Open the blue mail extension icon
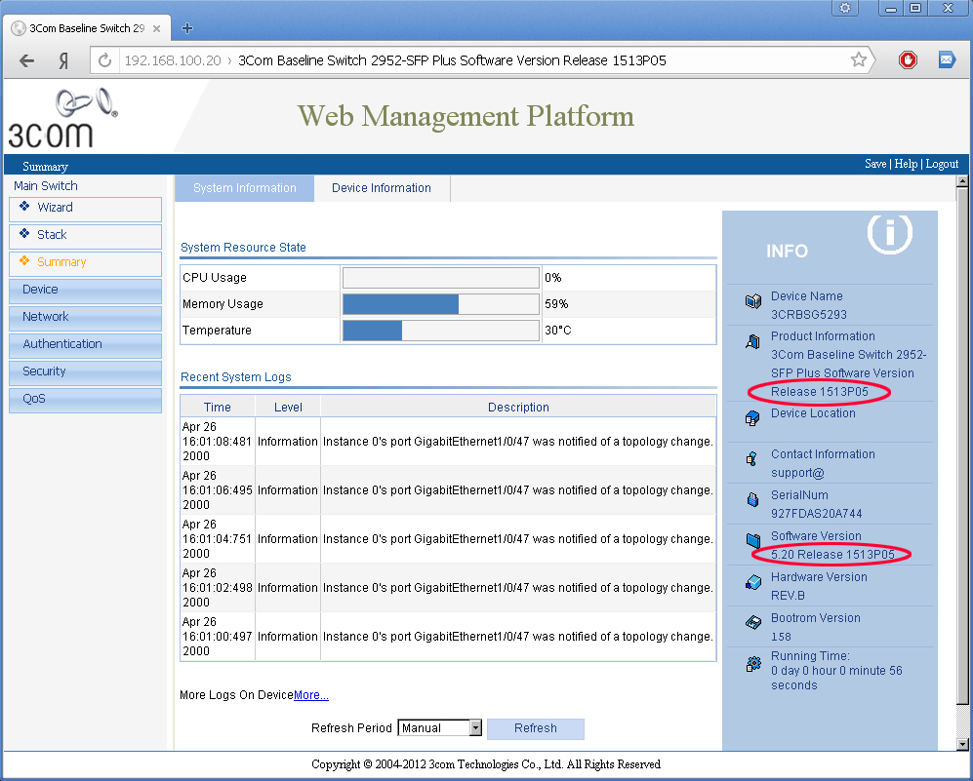Image resolution: width=973 pixels, height=781 pixels. (x=947, y=59)
